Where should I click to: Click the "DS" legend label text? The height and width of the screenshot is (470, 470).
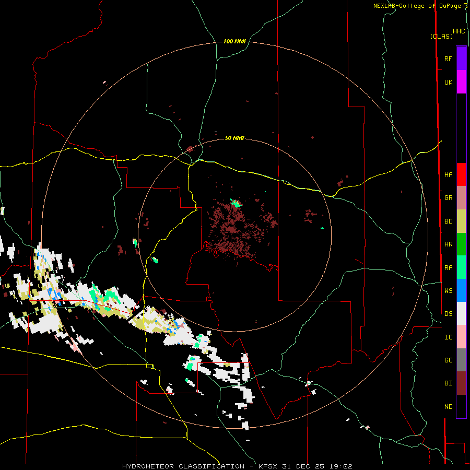tap(448, 314)
